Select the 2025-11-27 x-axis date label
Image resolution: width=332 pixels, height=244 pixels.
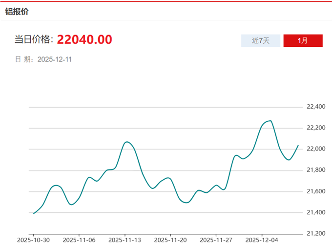point(216,240)
